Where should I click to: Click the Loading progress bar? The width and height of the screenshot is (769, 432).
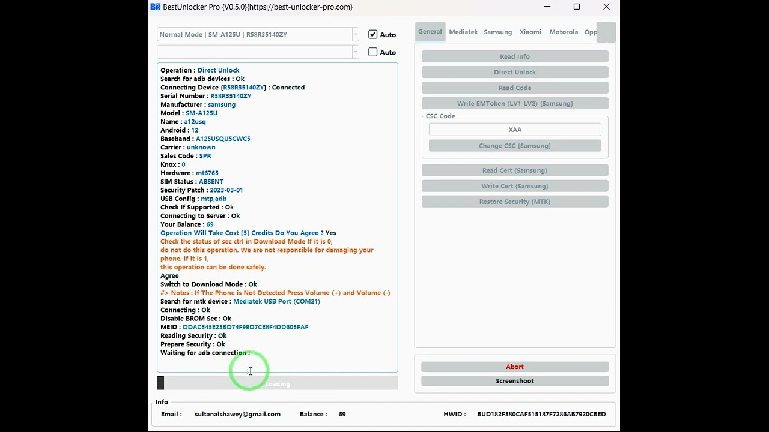click(x=278, y=383)
